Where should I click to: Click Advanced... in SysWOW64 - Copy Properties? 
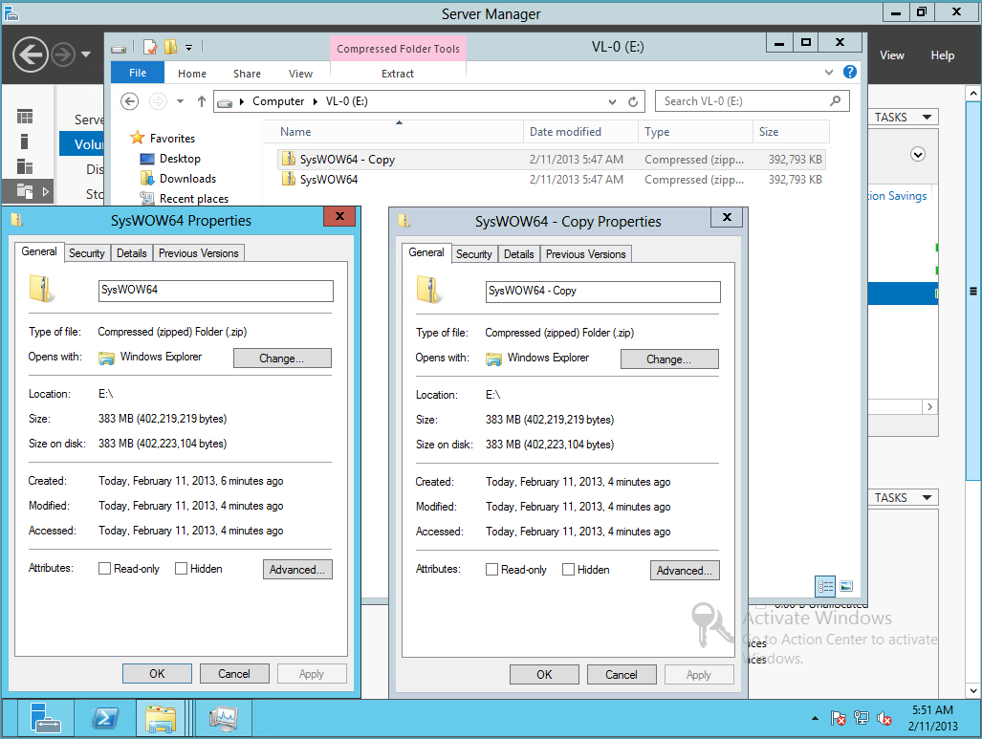point(685,571)
